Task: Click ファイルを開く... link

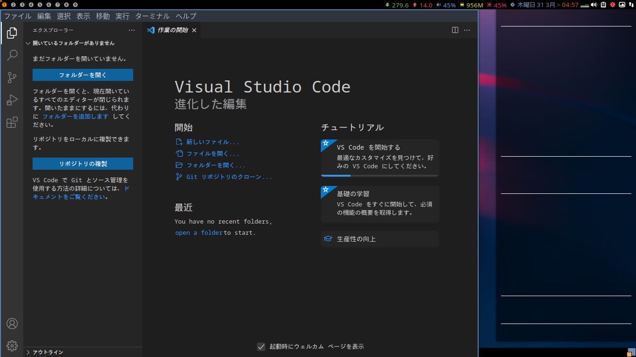Action: (x=213, y=154)
